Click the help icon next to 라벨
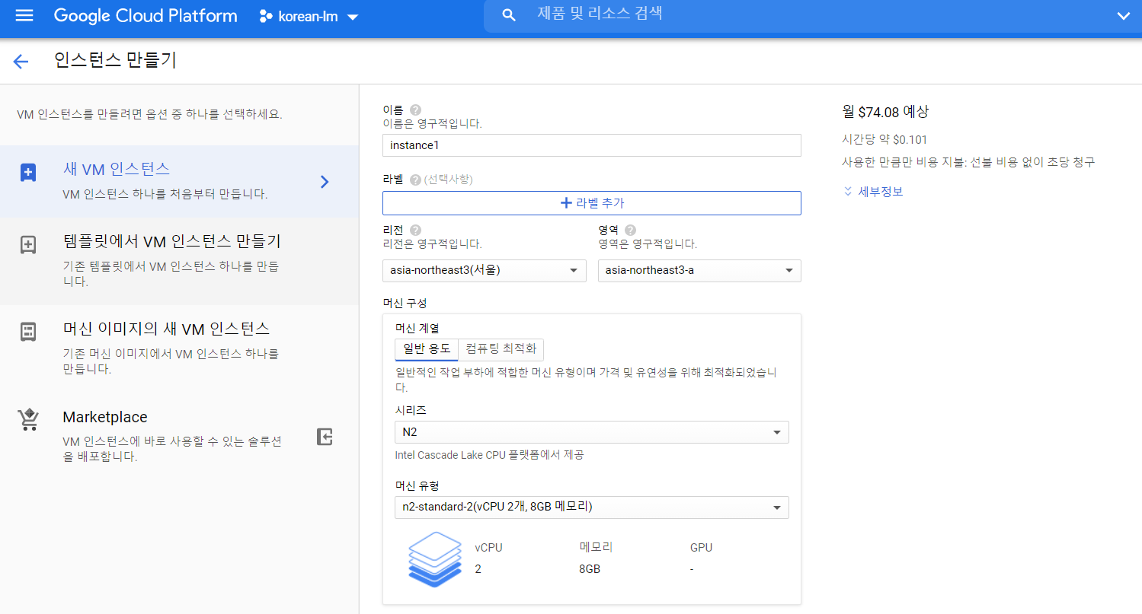This screenshot has height=614, width=1142. tap(415, 180)
